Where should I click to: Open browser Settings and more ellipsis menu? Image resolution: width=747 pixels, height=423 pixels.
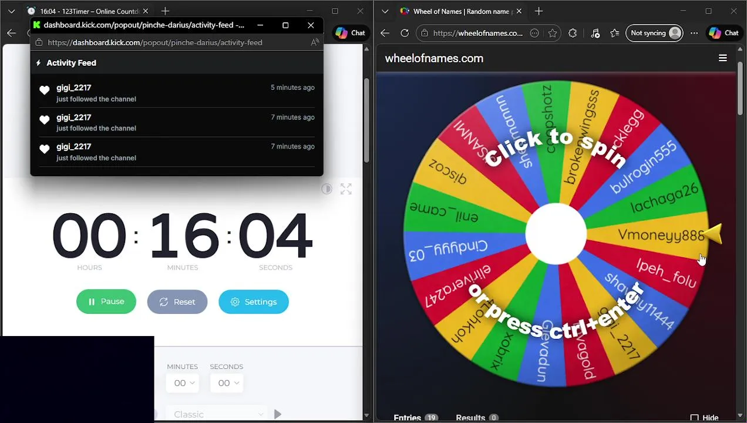694,33
